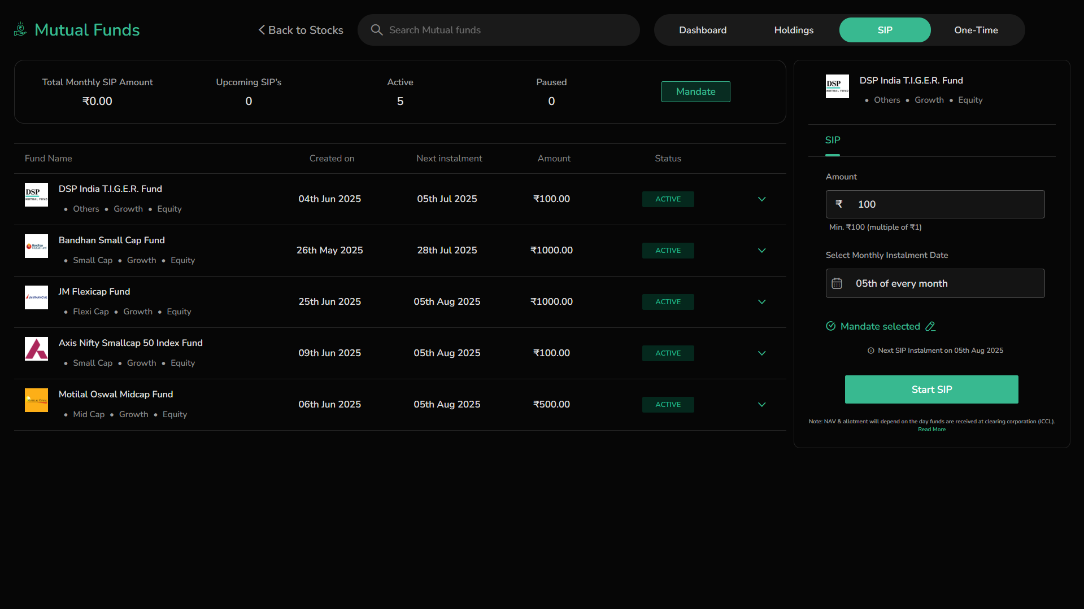The height and width of the screenshot is (609, 1084).
Task: Open the Read More link
Action: [931, 430]
